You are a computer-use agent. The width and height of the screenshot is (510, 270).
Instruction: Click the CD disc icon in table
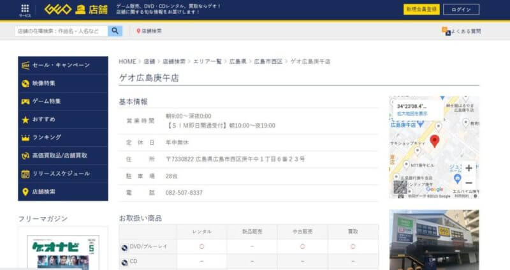click(124, 262)
